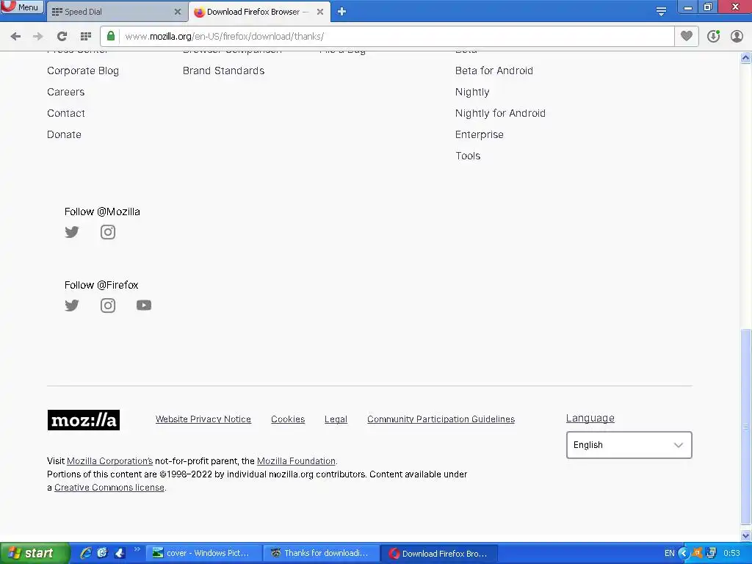Switch to Download Firefox Browser taskbar button
Screen dimensions: 752x564
(x=439, y=554)
